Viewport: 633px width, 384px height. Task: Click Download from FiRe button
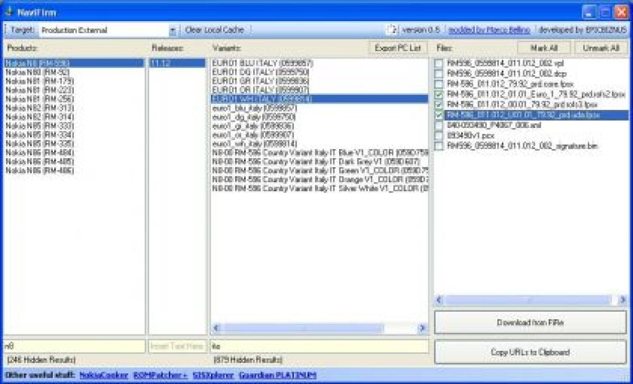click(530, 322)
